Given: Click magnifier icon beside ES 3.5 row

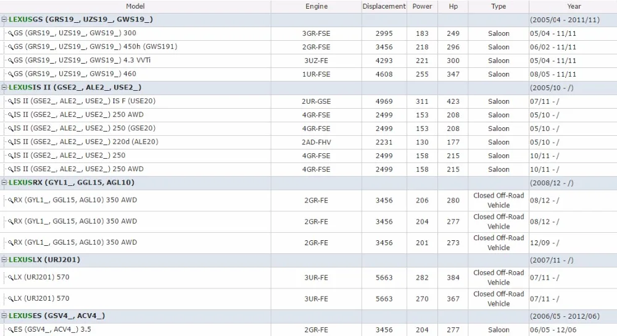Looking at the screenshot, I should (x=10, y=330).
